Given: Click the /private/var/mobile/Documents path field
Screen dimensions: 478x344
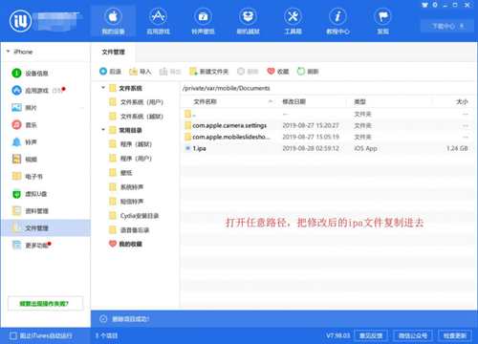Looking at the screenshot, I should 328,88.
